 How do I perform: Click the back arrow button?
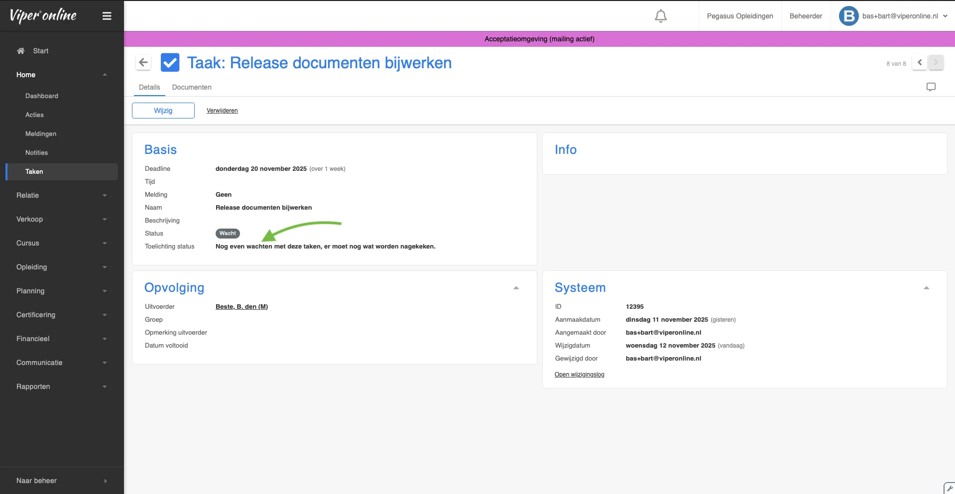143,63
